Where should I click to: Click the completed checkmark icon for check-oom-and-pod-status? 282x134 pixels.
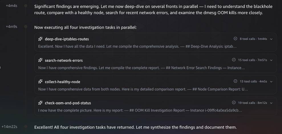pyautogui.click(x=234, y=102)
